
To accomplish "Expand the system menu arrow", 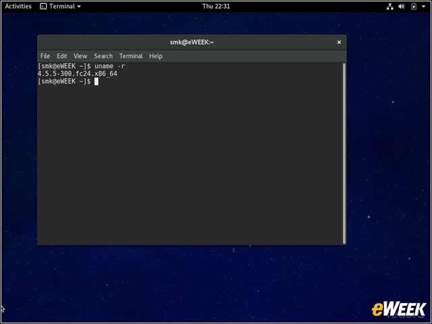I will coord(423,6).
